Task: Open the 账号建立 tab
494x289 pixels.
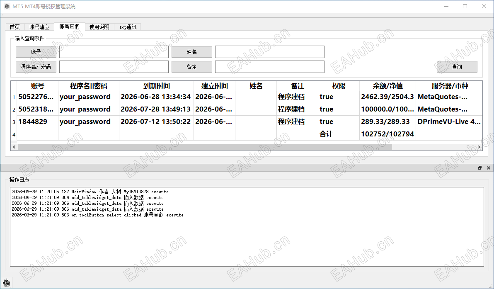Action: [x=39, y=27]
